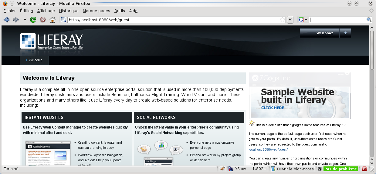The width and height of the screenshot is (376, 174).
Task: Click the scrollbar down arrow at bottom
Action: click(372, 162)
